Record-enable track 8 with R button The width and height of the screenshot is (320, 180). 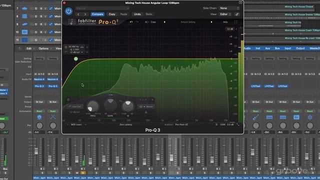(41, 16)
